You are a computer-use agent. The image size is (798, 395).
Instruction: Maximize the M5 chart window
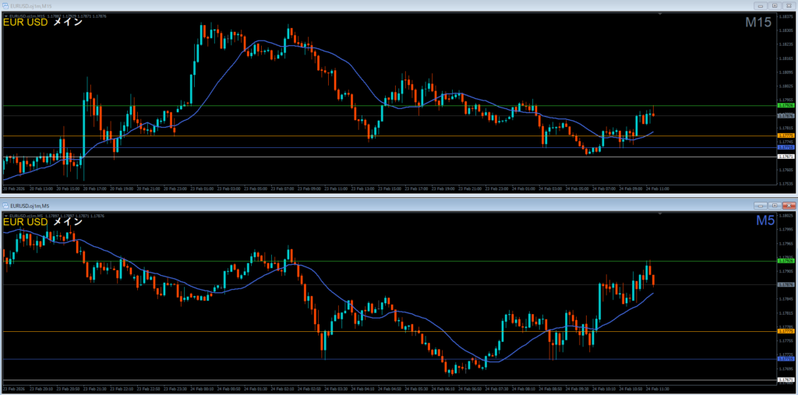coord(774,205)
